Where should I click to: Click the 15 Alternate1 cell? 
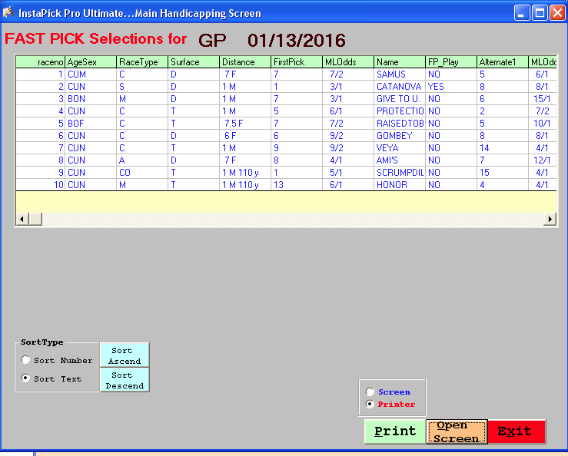[503, 173]
